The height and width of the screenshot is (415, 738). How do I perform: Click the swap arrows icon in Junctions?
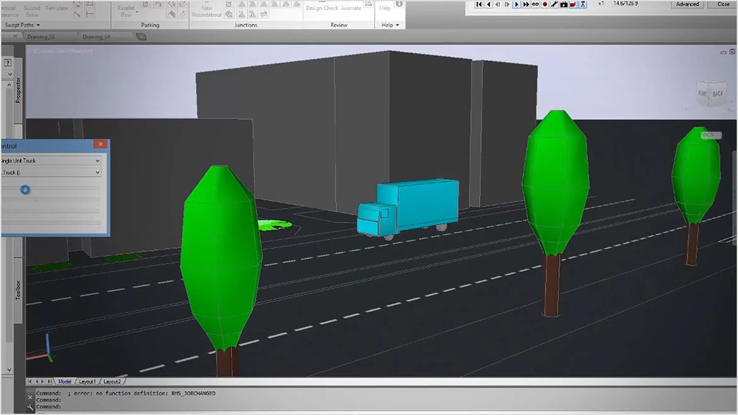click(x=264, y=14)
